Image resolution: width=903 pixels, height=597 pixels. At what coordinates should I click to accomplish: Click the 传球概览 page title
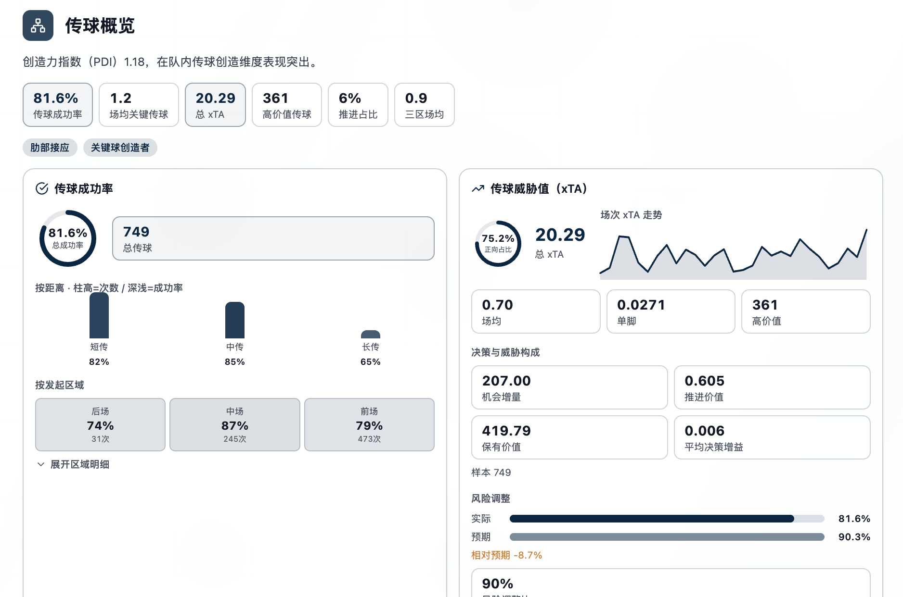pyautogui.click(x=100, y=25)
